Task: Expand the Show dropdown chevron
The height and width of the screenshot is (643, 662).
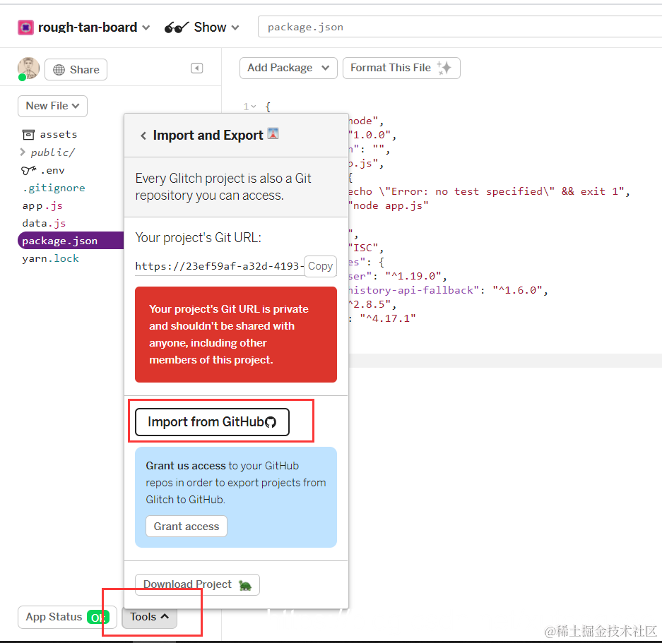Action: 235,28
